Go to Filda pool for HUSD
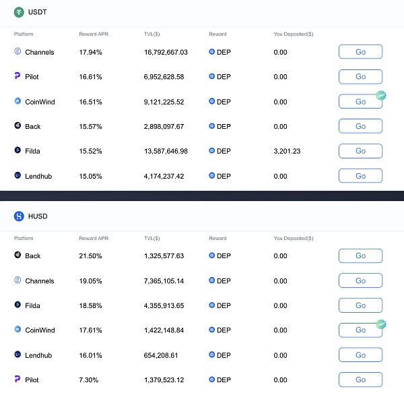Screen dimensions: 404x393 tap(360, 305)
